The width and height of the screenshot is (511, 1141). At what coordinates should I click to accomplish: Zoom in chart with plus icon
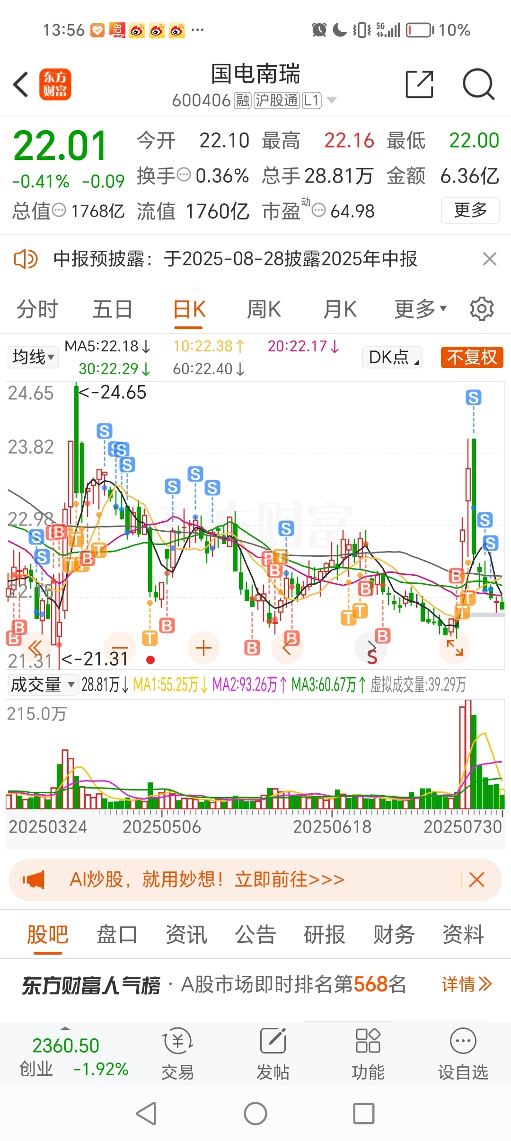click(x=203, y=648)
